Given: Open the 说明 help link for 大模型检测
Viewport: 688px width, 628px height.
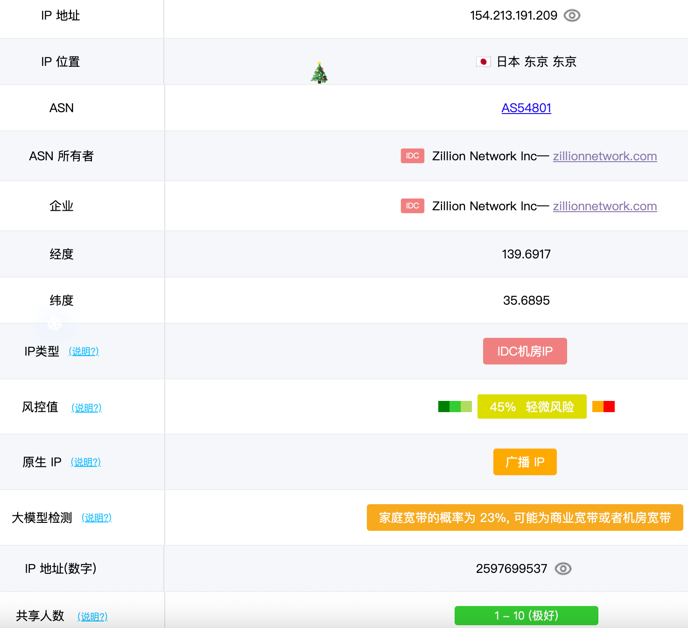Looking at the screenshot, I should (x=97, y=518).
